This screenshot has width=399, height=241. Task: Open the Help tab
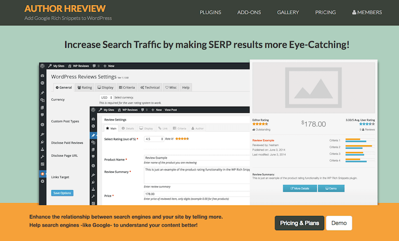pos(186,87)
